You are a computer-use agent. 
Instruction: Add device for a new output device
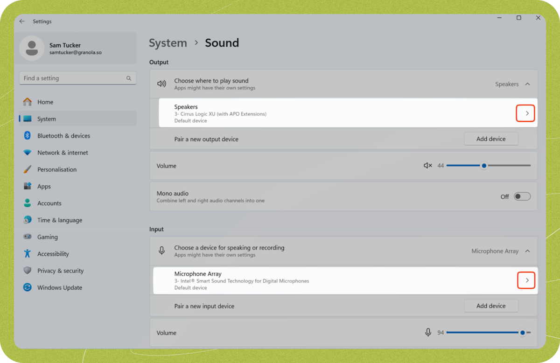tap(491, 139)
